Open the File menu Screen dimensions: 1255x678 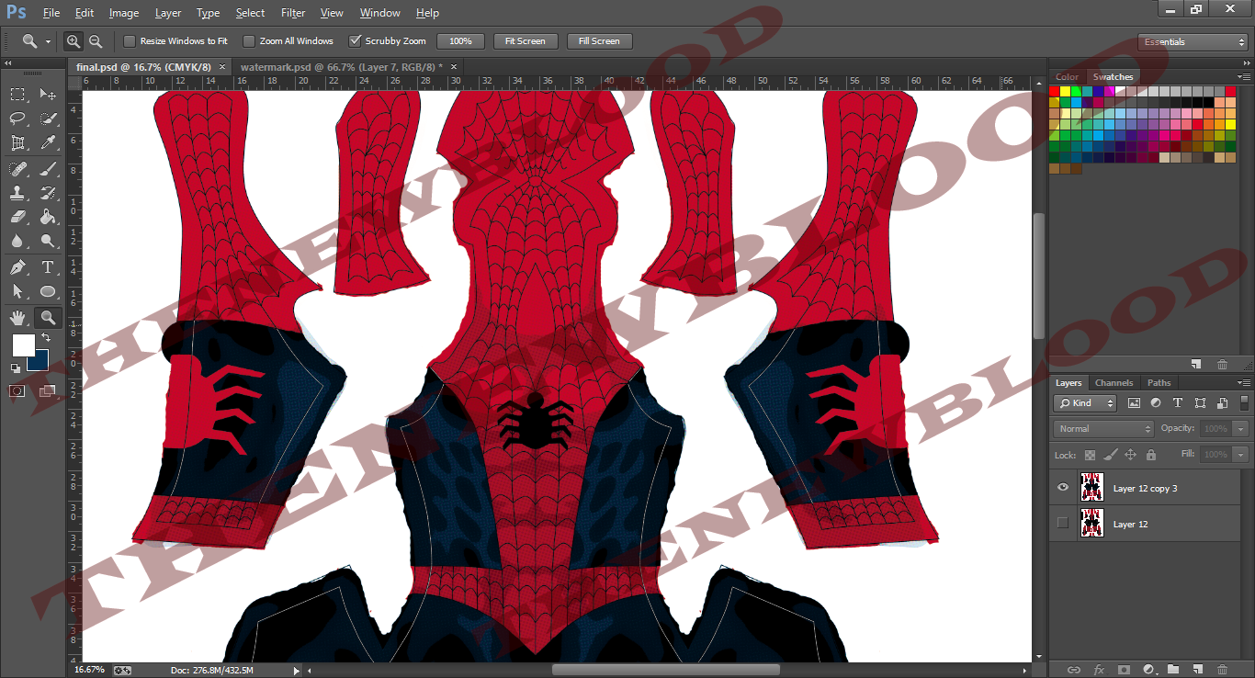coord(51,13)
